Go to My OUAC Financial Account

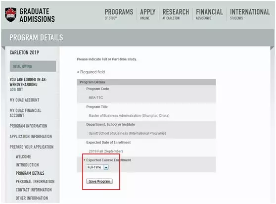tap(25, 113)
